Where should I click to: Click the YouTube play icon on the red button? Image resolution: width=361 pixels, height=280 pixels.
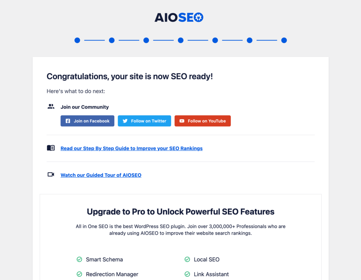coord(182,121)
